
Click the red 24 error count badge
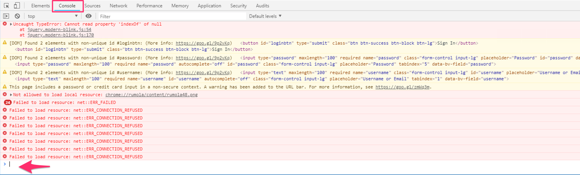point(8,102)
